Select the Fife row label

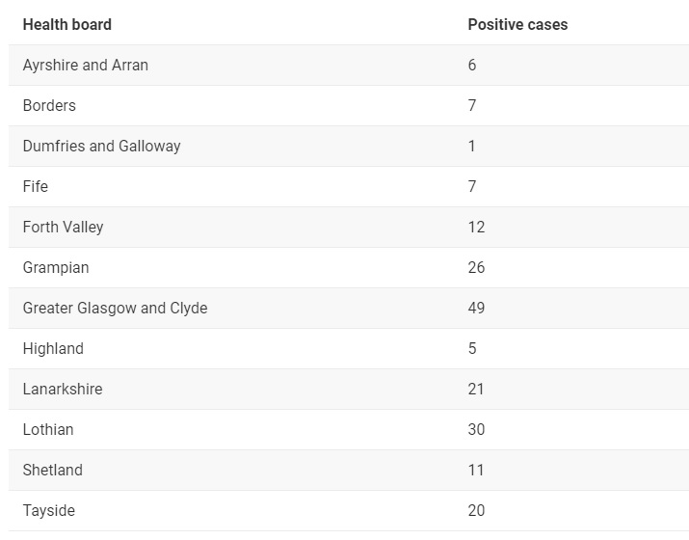35,186
